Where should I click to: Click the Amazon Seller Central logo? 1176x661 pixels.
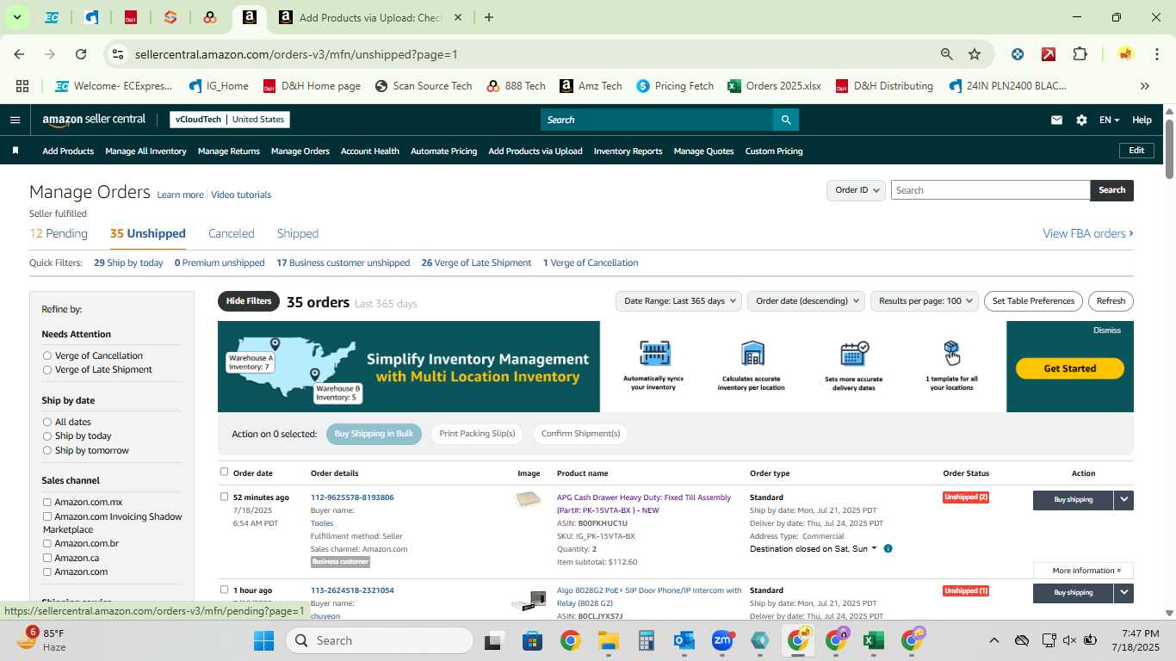point(94,120)
